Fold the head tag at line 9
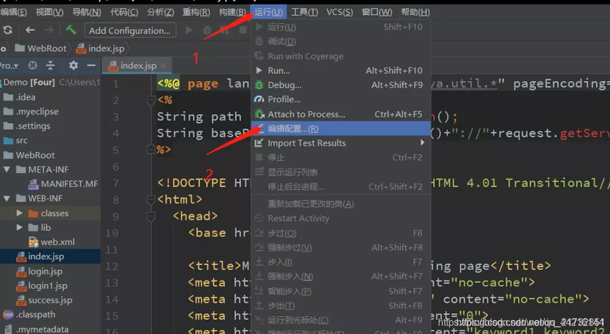 pos(151,216)
